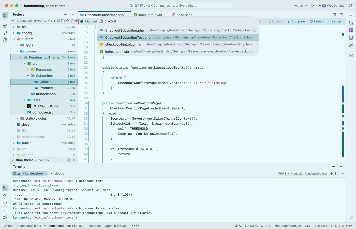The height and width of the screenshot is (229, 356).
Task: Open the watch run-configuration dropdown
Action: 301,6
